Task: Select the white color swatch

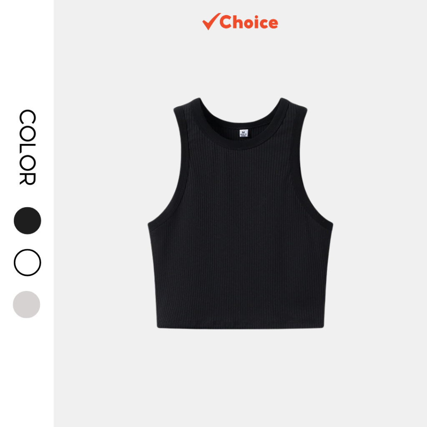Action: (x=27, y=263)
